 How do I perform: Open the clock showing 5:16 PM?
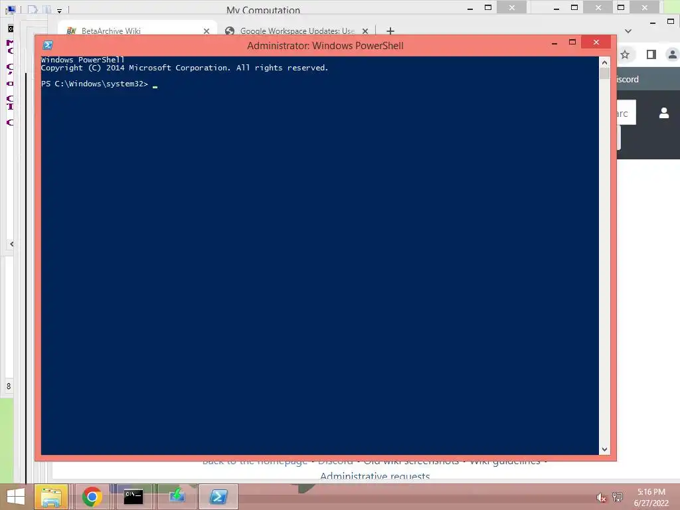point(651,497)
